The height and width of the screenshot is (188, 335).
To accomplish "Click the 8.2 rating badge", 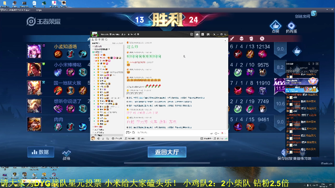I will [x=280, y=68].
